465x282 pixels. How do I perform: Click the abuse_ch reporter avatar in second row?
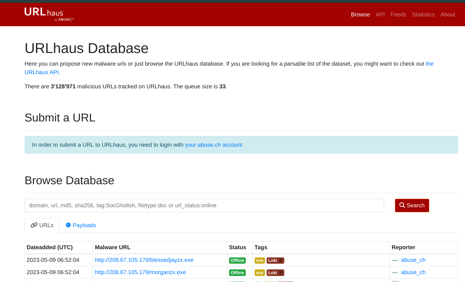point(396,273)
